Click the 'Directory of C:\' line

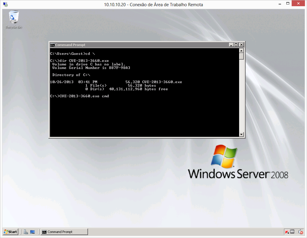(71, 75)
